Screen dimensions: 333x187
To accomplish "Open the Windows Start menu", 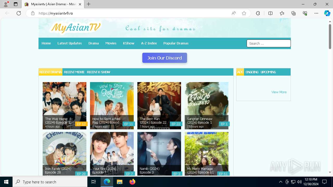I will tap(6, 182).
